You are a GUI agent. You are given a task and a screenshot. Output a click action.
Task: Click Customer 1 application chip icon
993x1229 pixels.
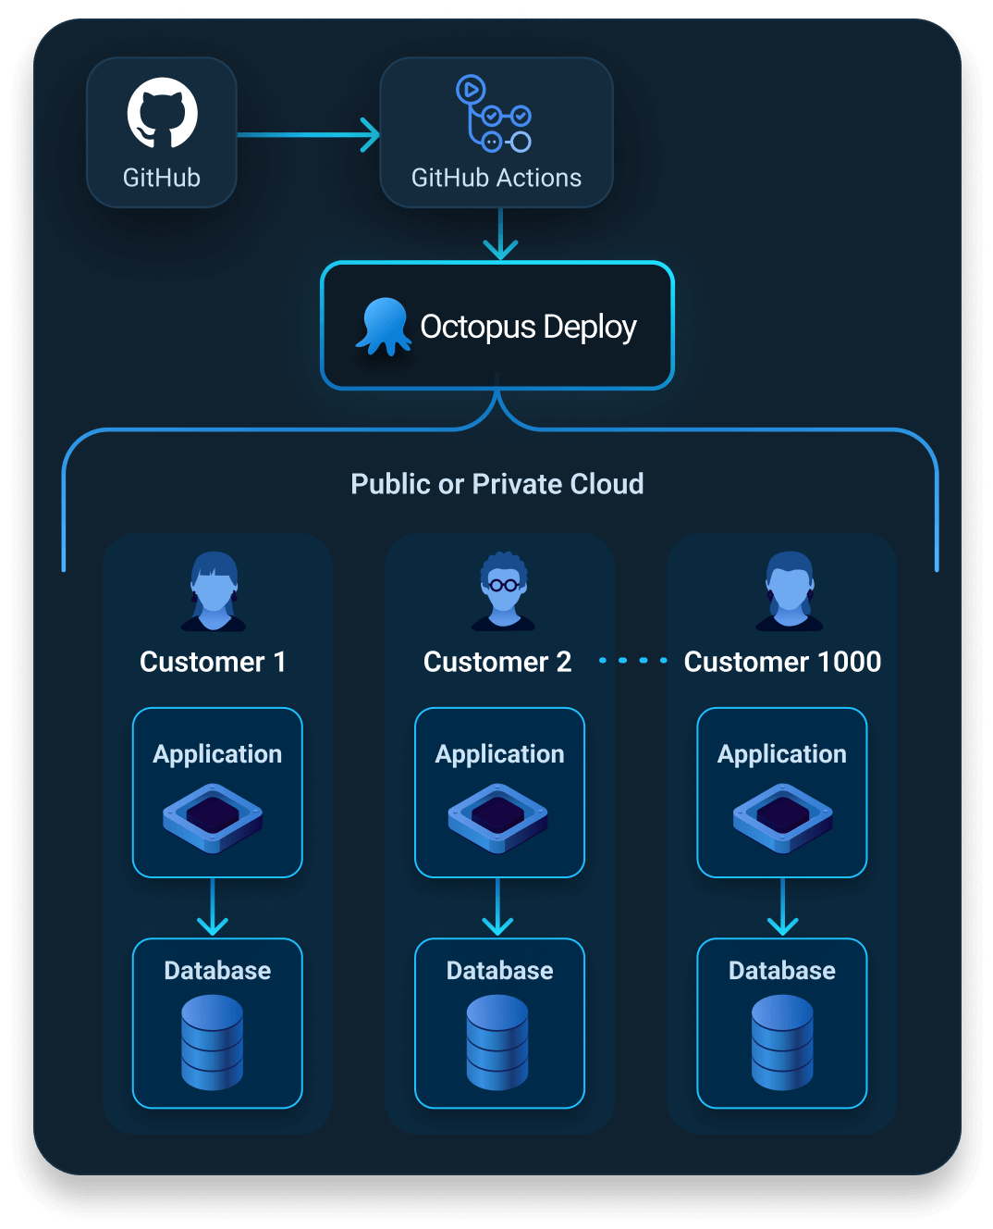point(214,818)
